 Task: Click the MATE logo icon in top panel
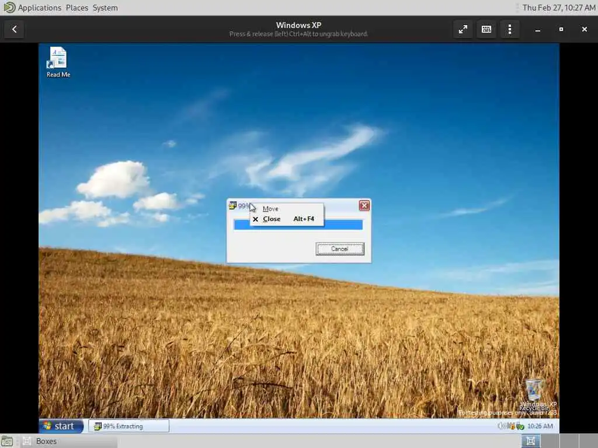9,8
